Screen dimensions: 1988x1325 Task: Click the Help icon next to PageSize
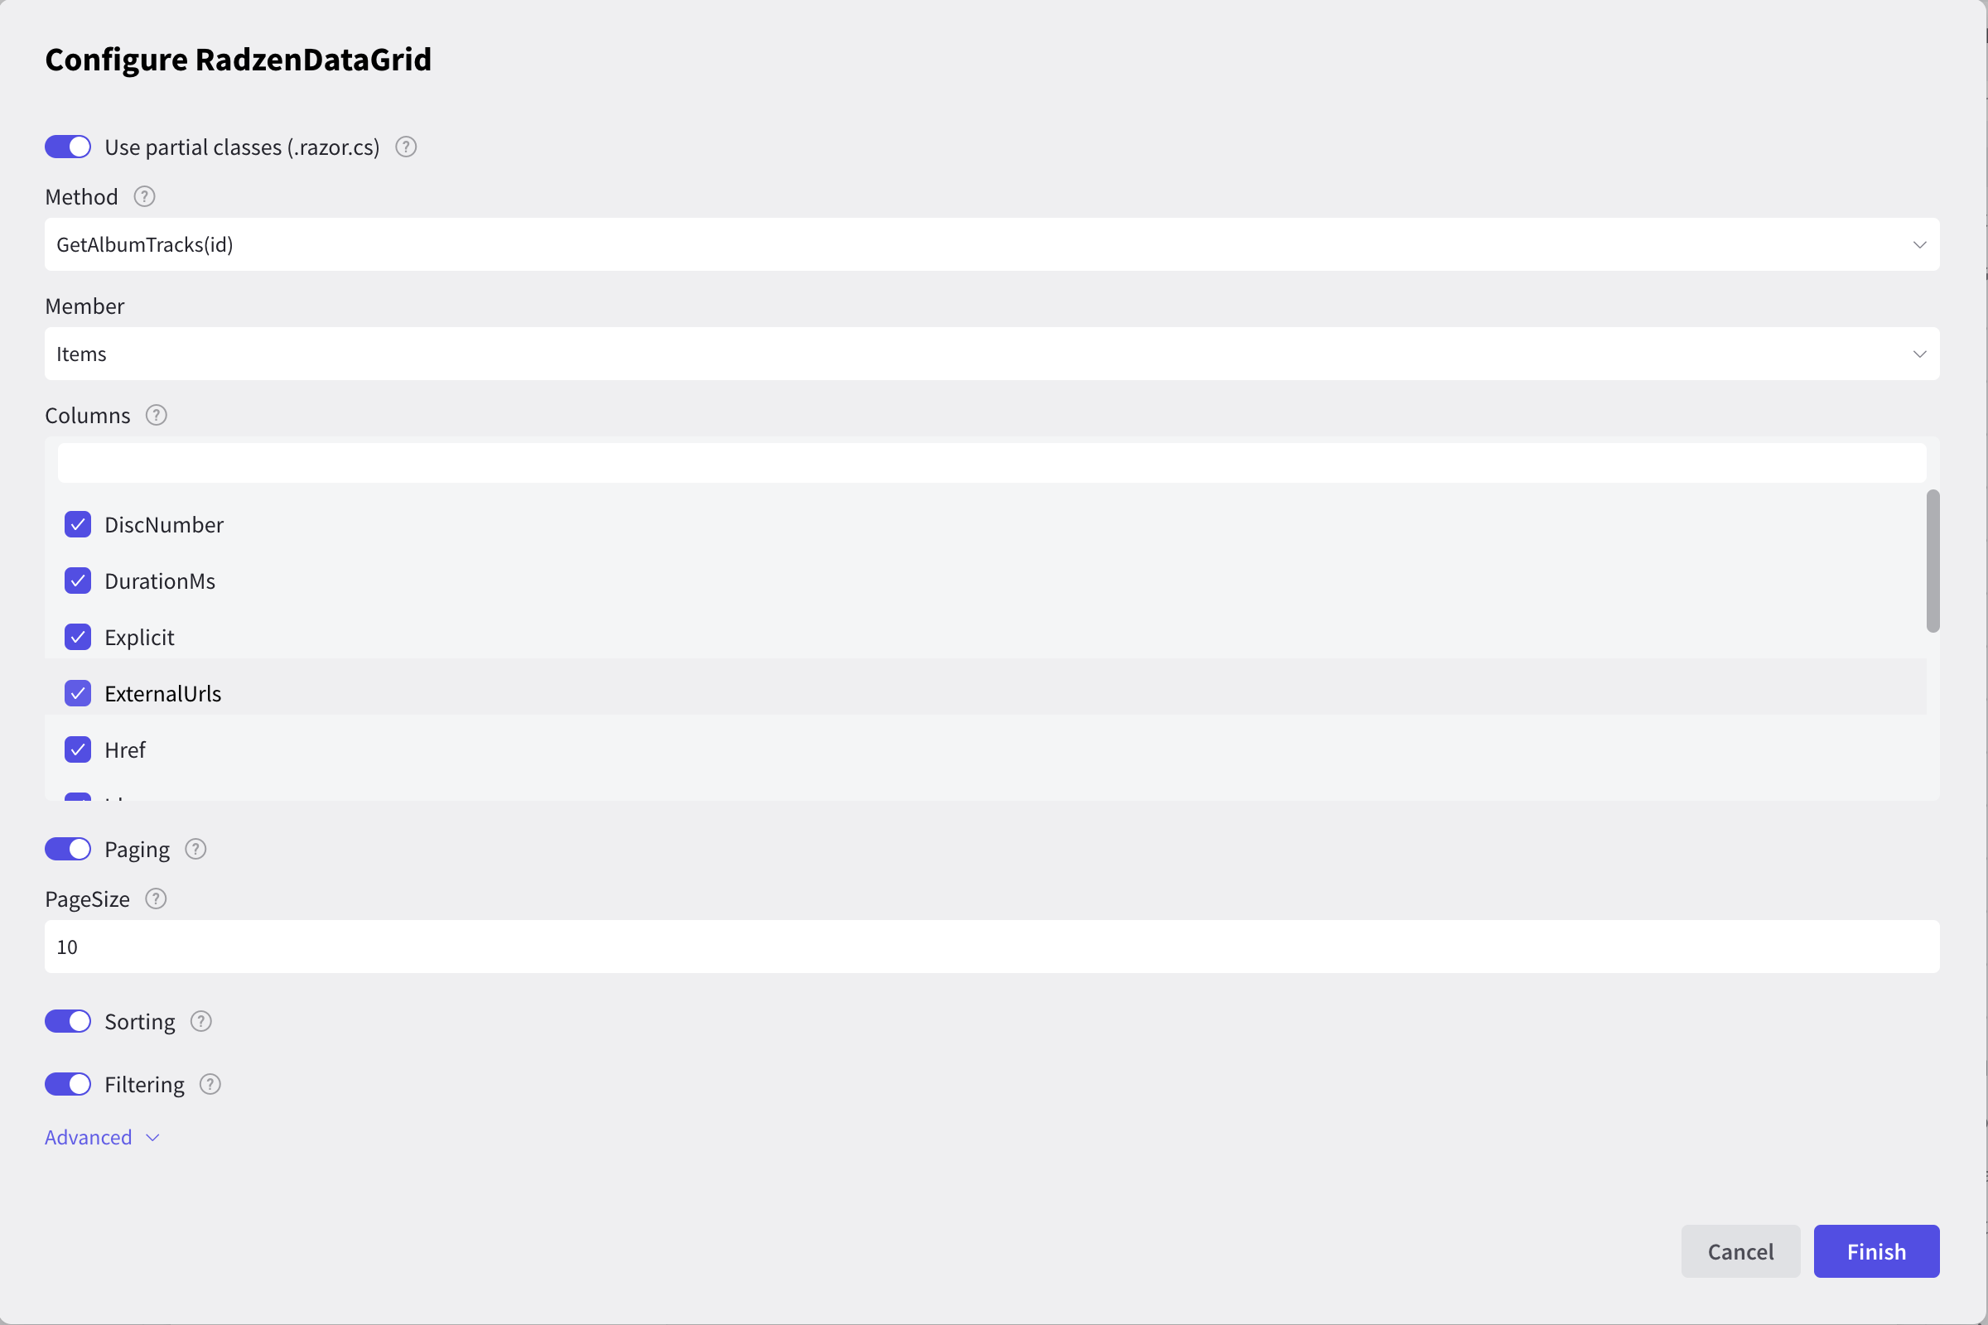(157, 898)
